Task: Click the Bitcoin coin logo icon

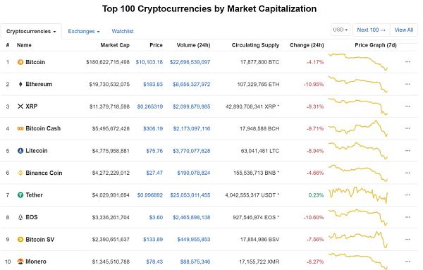Action: pyautogui.click(x=20, y=62)
